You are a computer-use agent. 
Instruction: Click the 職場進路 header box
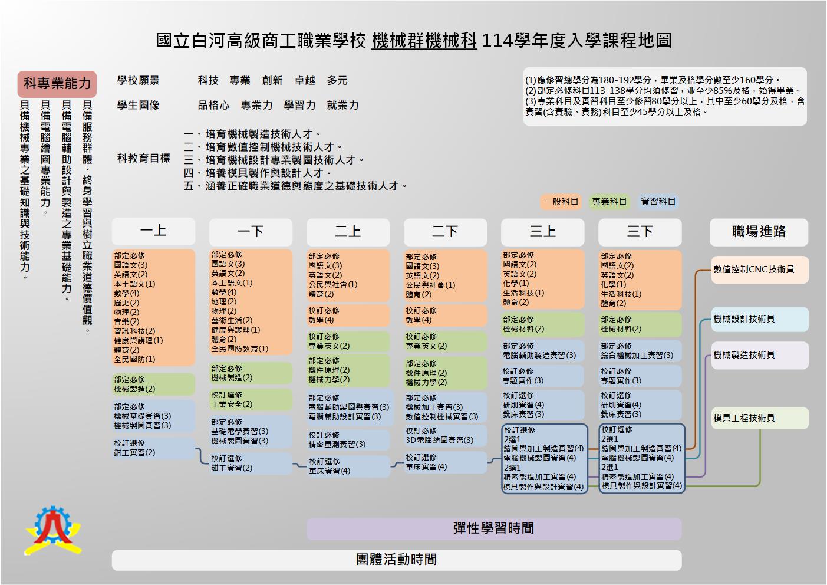759,232
